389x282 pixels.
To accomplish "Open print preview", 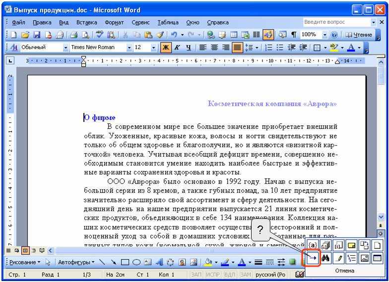I will point(85,35).
